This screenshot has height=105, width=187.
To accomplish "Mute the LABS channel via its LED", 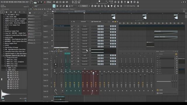I will [x=72, y=55].
